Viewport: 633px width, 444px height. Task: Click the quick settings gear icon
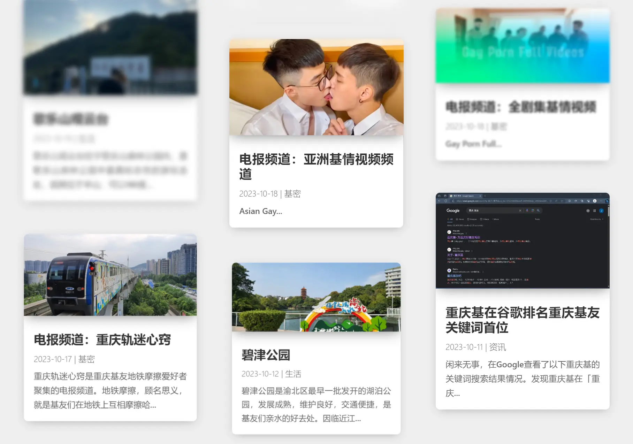[x=588, y=210]
